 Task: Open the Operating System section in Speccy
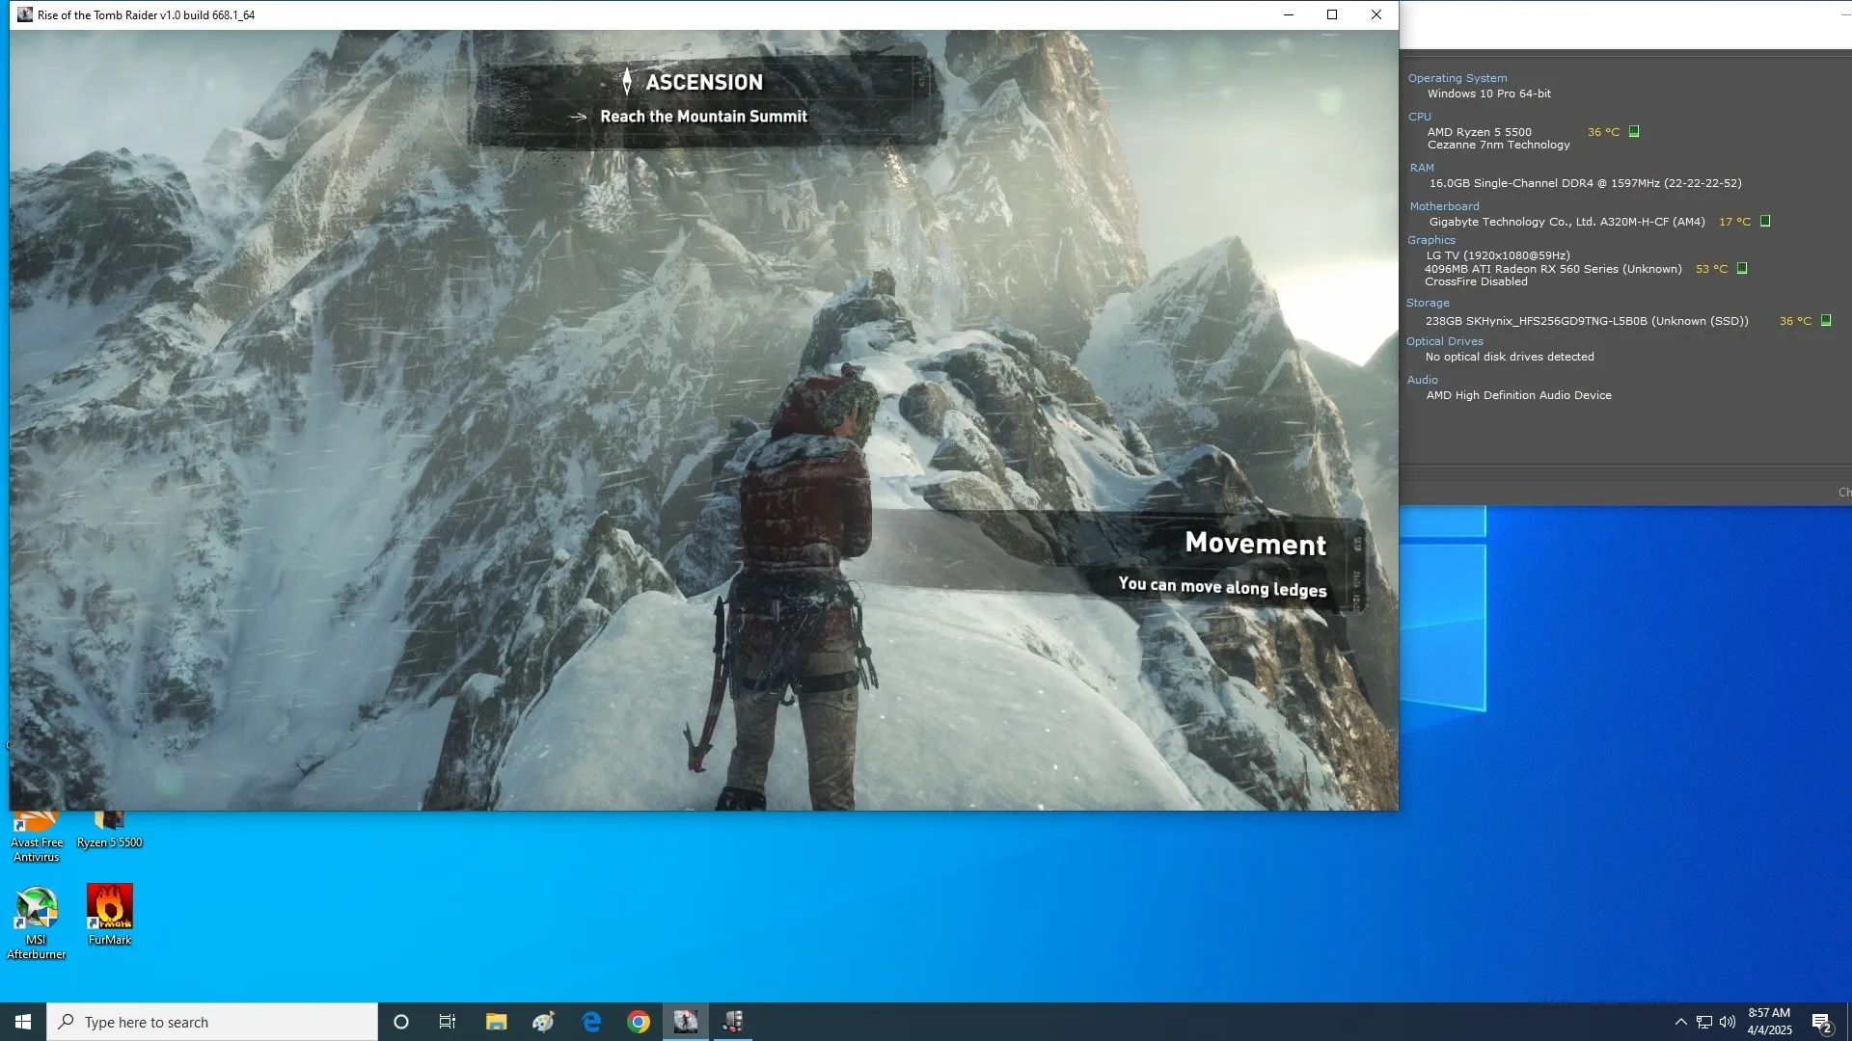pyautogui.click(x=1457, y=78)
